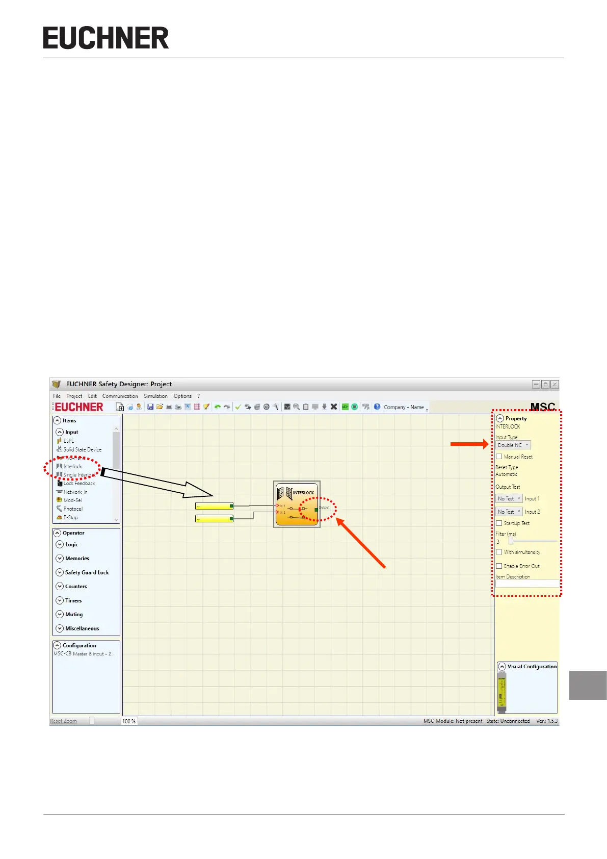Click the new project toolbar icon
This screenshot has height=859, width=607.
tap(120, 407)
